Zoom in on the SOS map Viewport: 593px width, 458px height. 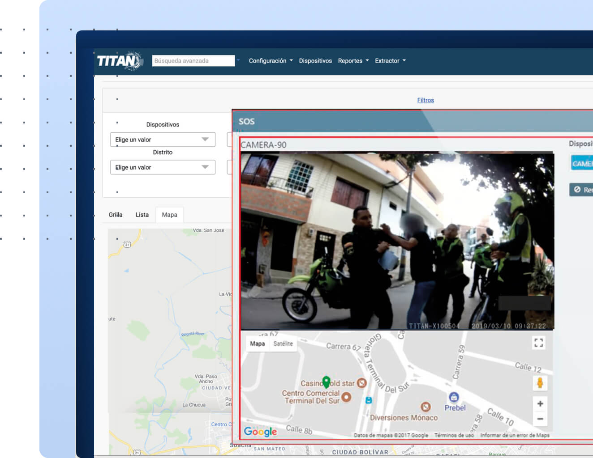pos(540,404)
